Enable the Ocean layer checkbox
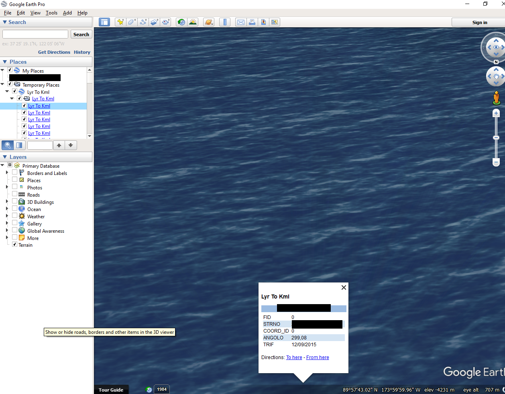Screen dimensions: 505x394 (x=15, y=208)
